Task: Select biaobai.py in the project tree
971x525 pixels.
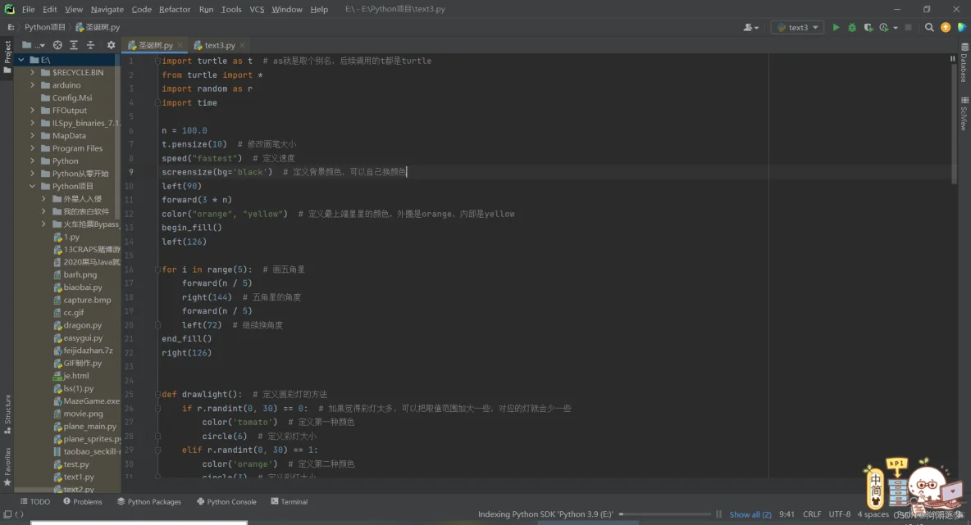Action: point(82,287)
